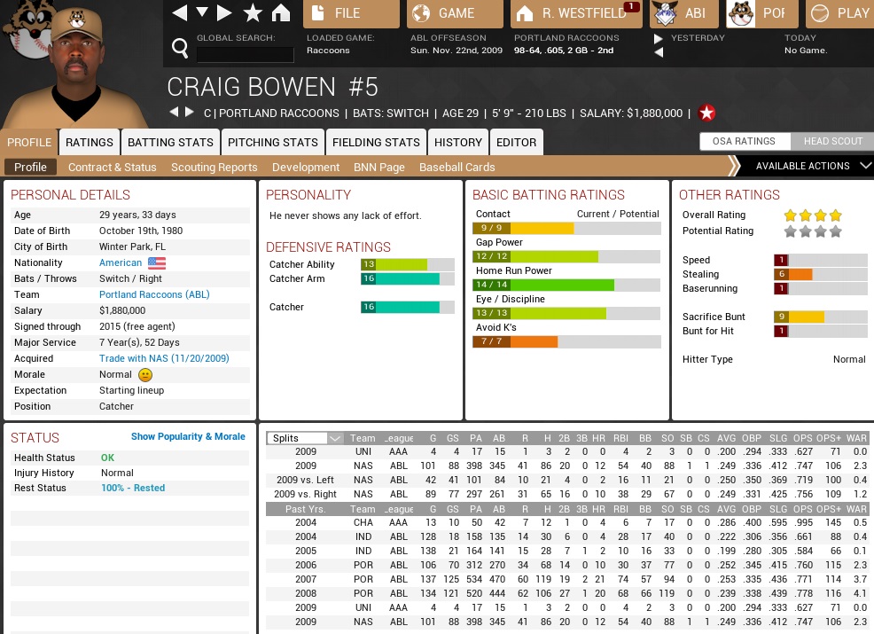Screen dimensions: 874x634
Task: Toggle Show Popularity & Morale
Action: pos(188,436)
